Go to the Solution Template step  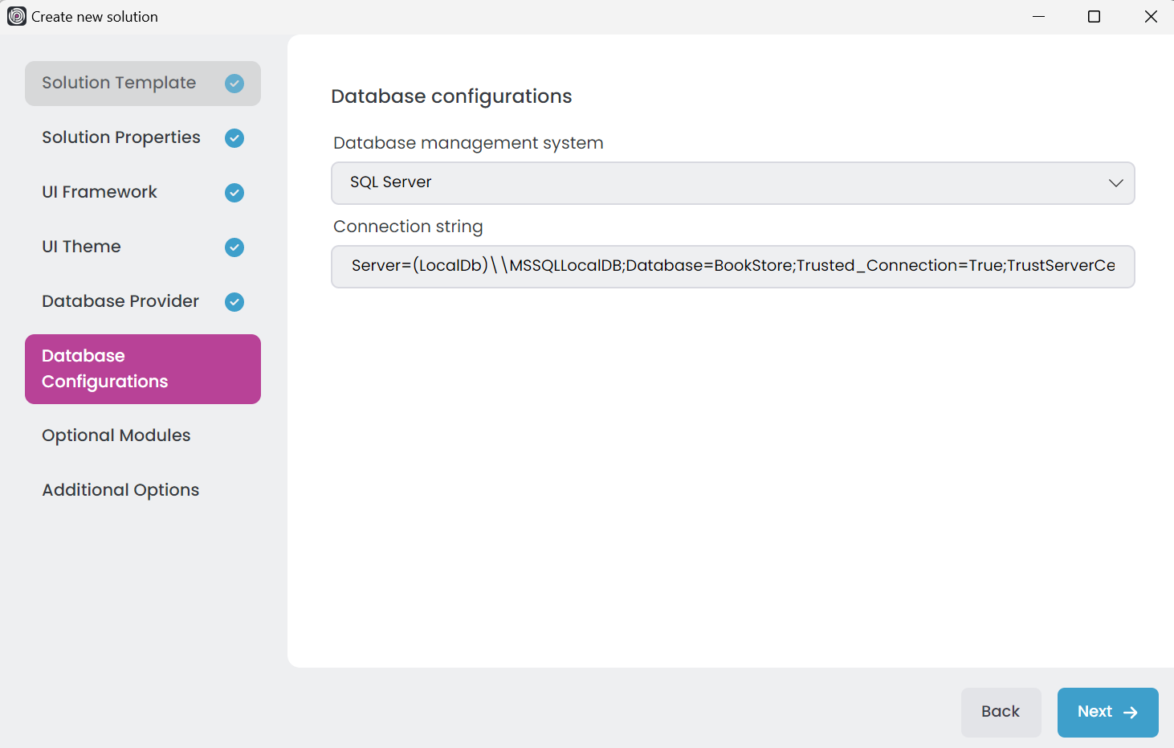119,84
